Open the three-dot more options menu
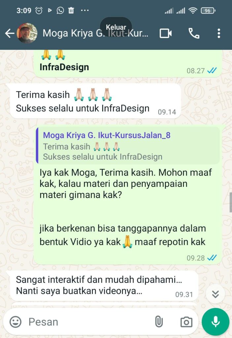232x338 pixels. point(219,33)
